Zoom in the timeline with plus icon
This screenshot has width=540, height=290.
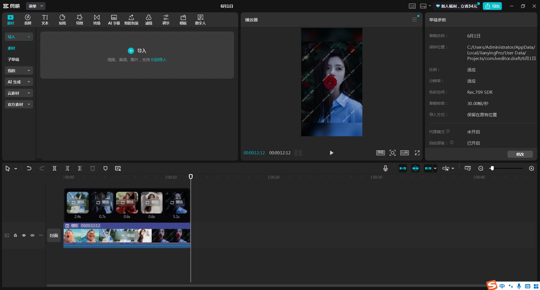tap(532, 168)
